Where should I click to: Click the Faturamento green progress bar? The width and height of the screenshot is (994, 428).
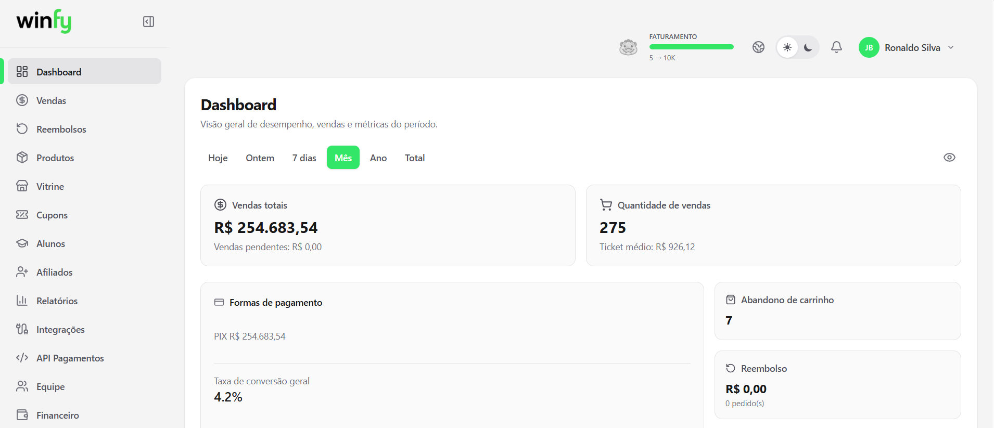pos(691,47)
